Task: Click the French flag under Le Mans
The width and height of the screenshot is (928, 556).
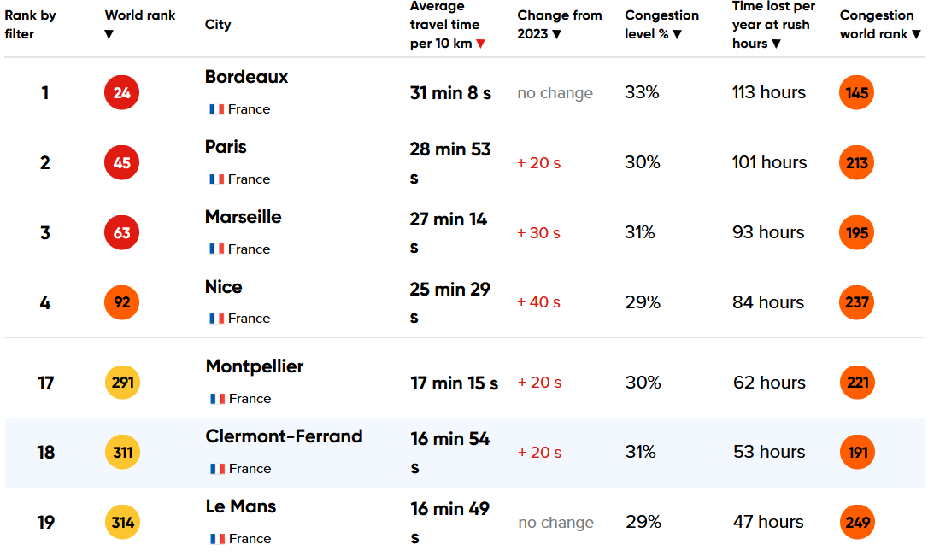Action: tap(216, 539)
